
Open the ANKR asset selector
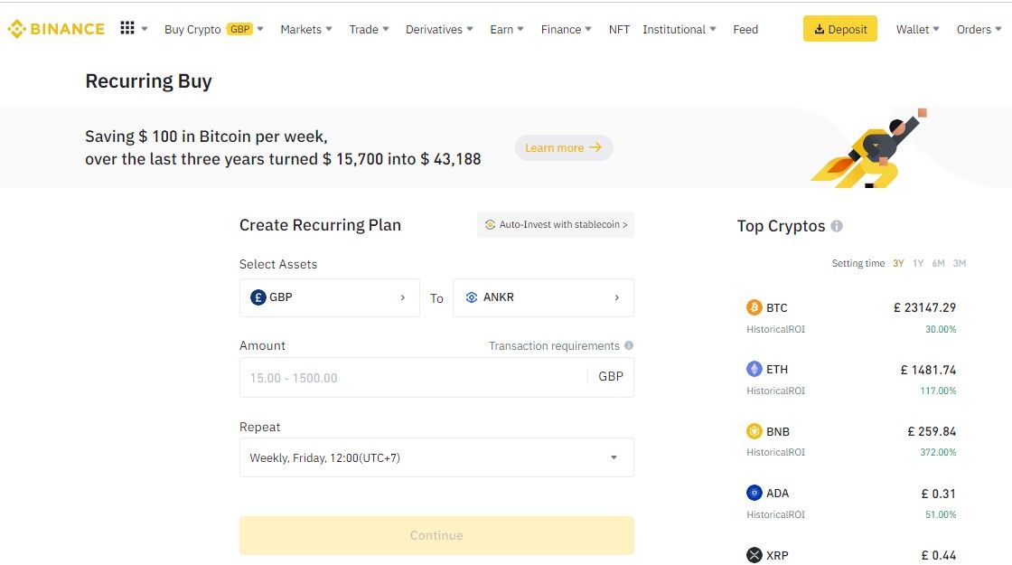[x=543, y=297]
